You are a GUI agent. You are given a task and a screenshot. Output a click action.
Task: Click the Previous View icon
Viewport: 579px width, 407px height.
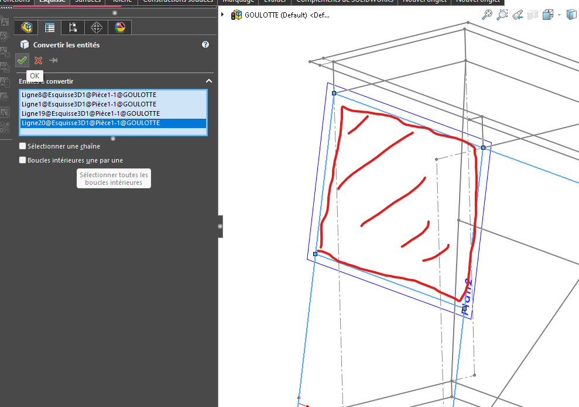pyautogui.click(x=518, y=15)
